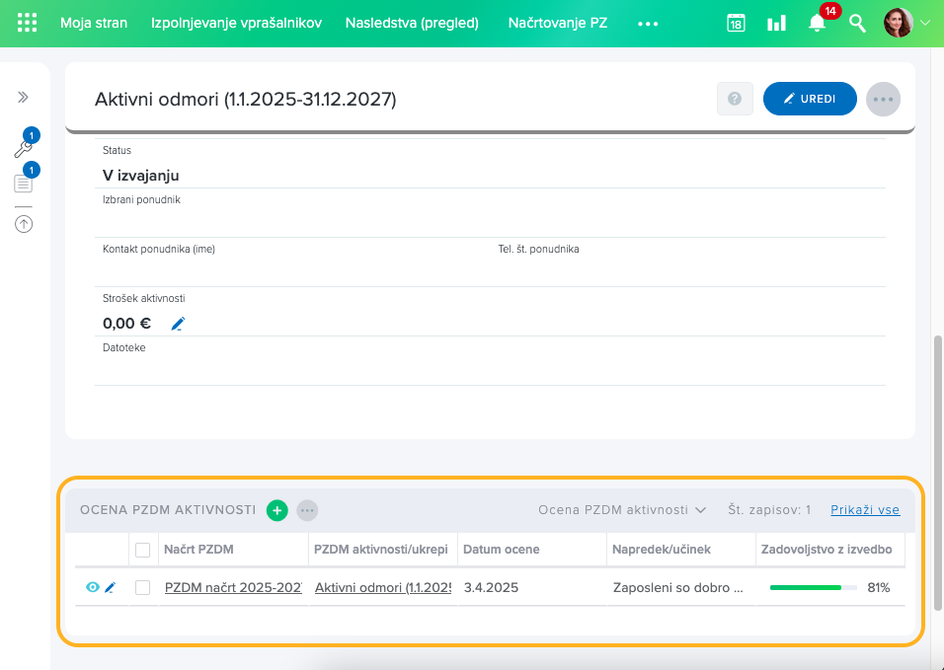Open the calendar icon in top bar
The width and height of the screenshot is (944, 670).
pos(736,23)
